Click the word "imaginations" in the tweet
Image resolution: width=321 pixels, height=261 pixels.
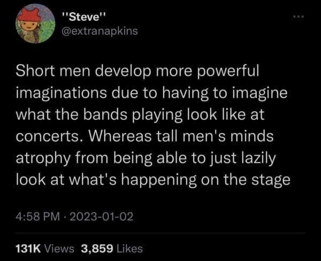(x=62, y=93)
